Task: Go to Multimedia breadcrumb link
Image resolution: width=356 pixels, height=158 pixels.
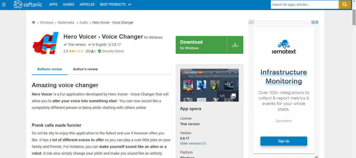Action: [x=66, y=22]
